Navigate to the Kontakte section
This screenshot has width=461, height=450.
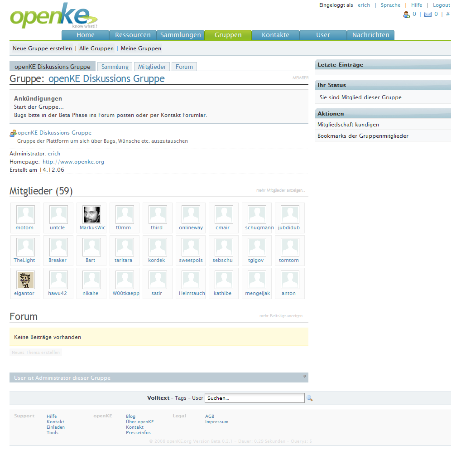point(275,34)
